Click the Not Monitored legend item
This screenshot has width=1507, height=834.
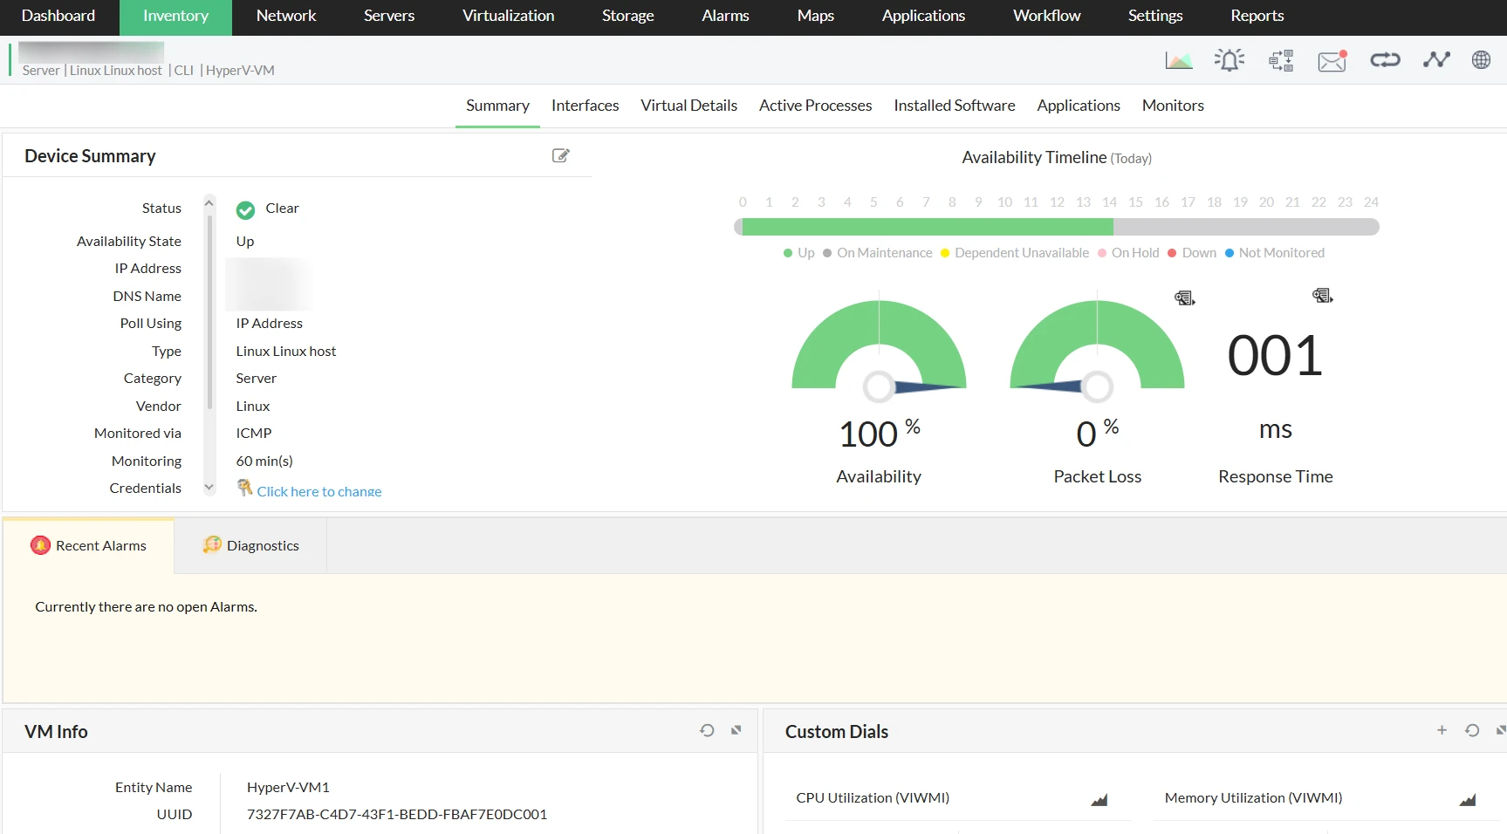pyautogui.click(x=1274, y=253)
